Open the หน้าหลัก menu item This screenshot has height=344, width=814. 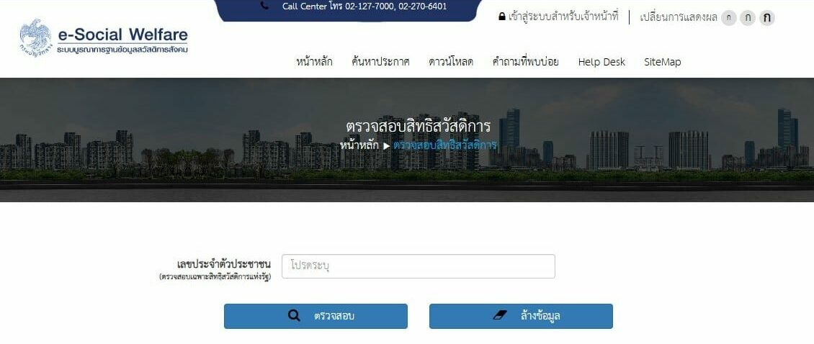pyautogui.click(x=314, y=62)
